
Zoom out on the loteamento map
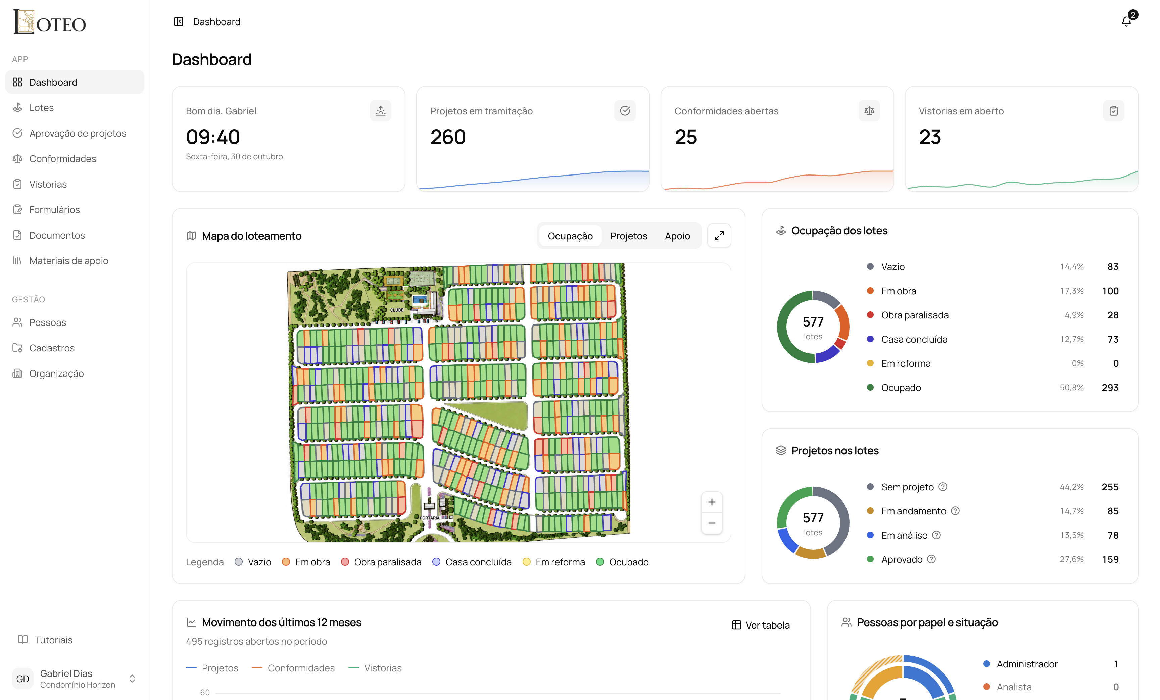click(x=712, y=523)
